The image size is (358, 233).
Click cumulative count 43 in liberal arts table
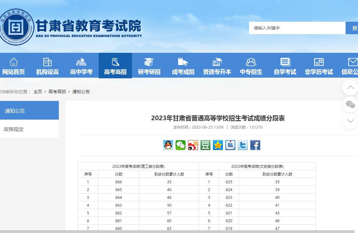click(x=277, y=213)
